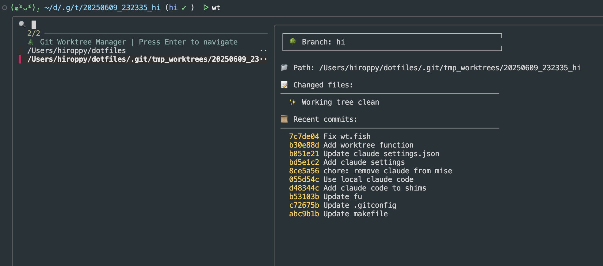Click commit hash b30e88d
The width and height of the screenshot is (603, 266).
click(304, 145)
